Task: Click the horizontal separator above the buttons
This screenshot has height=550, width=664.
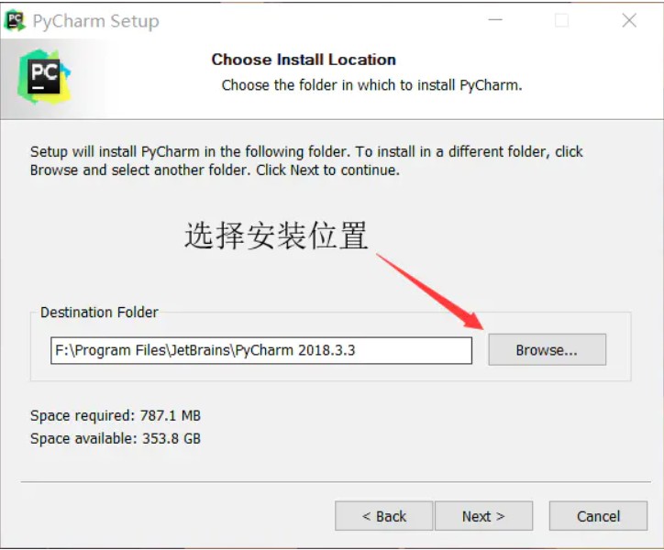Action: 336,482
